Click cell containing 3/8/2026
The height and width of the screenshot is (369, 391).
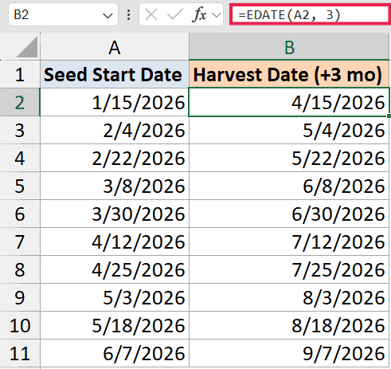click(115, 186)
